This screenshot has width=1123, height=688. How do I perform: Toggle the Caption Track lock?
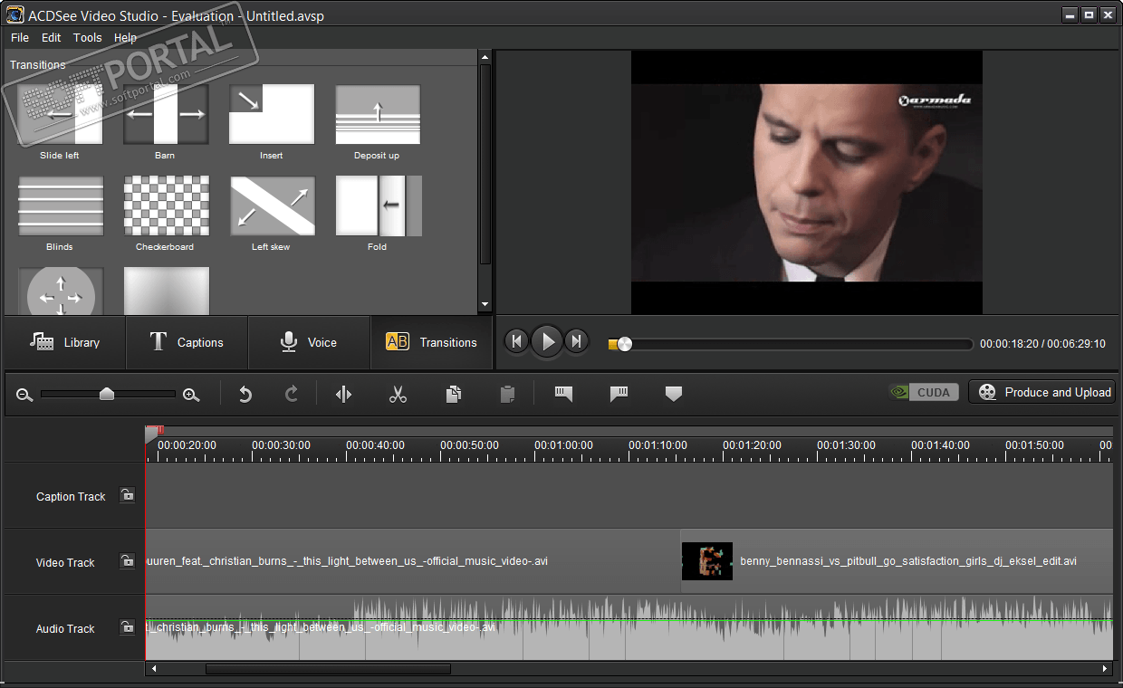[128, 495]
